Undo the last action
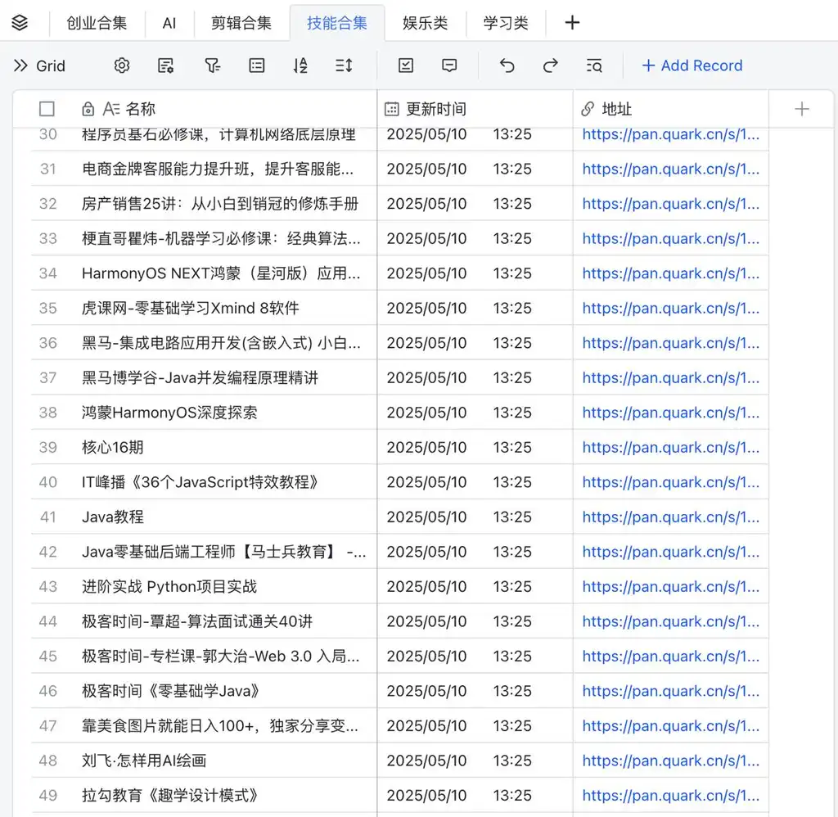 pos(507,65)
